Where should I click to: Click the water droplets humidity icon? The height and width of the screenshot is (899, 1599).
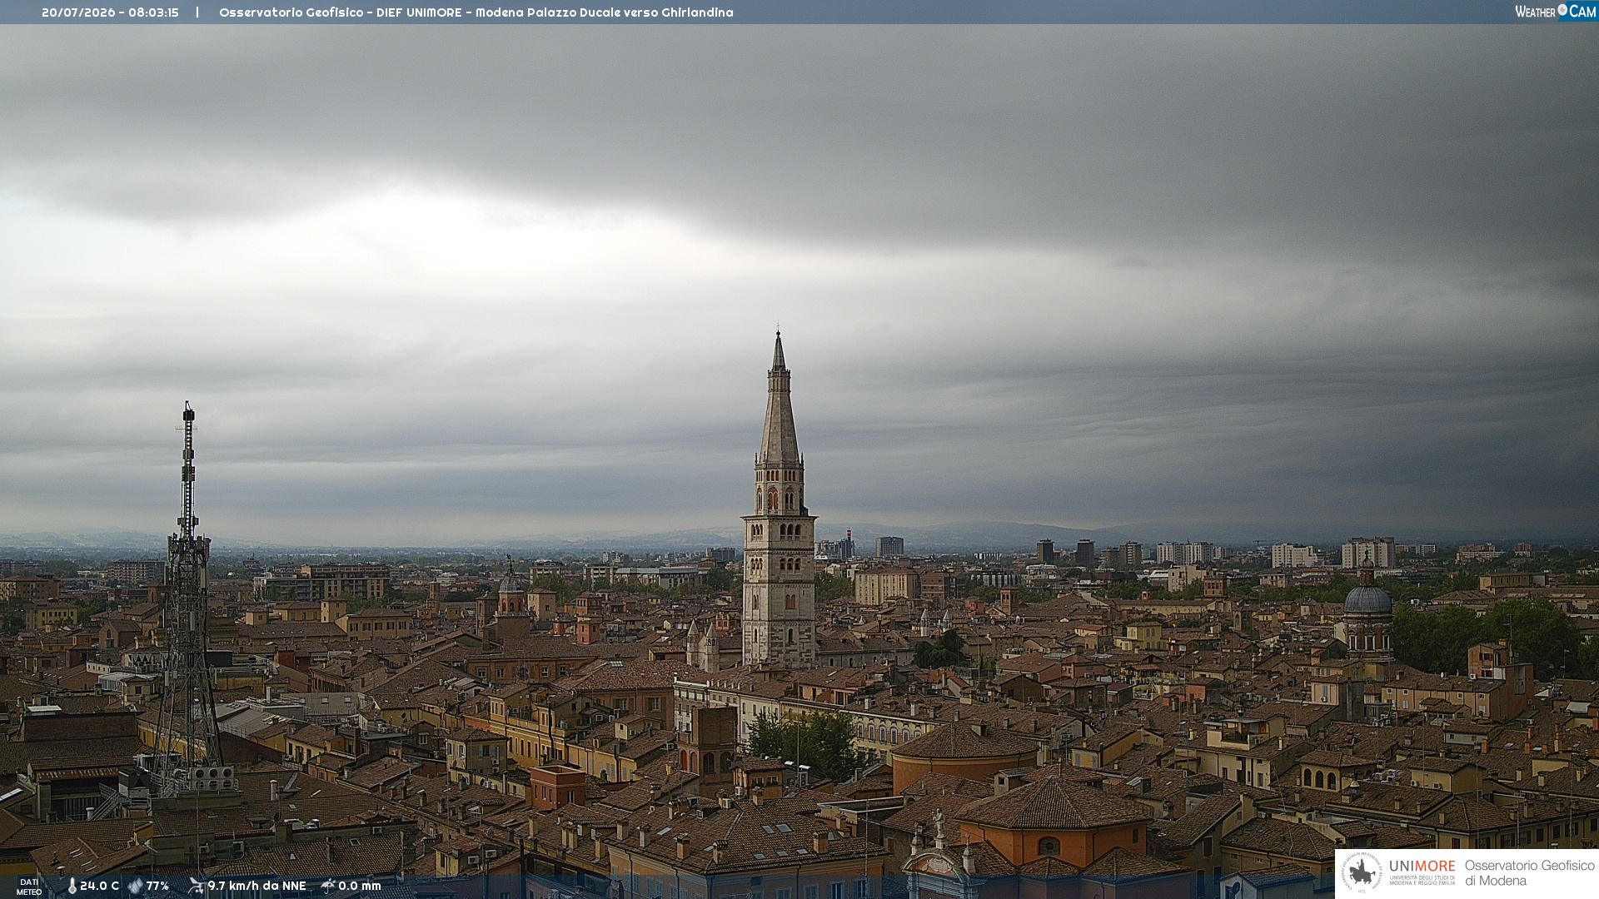point(136,887)
